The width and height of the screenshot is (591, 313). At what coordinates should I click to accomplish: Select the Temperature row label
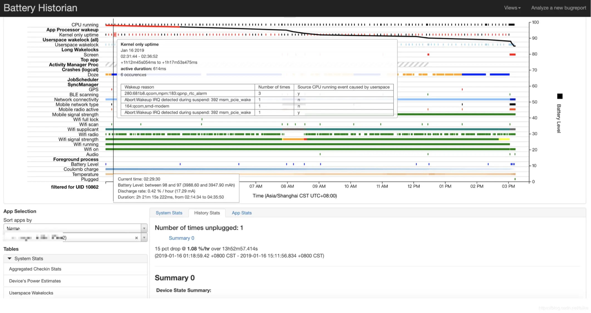point(85,174)
